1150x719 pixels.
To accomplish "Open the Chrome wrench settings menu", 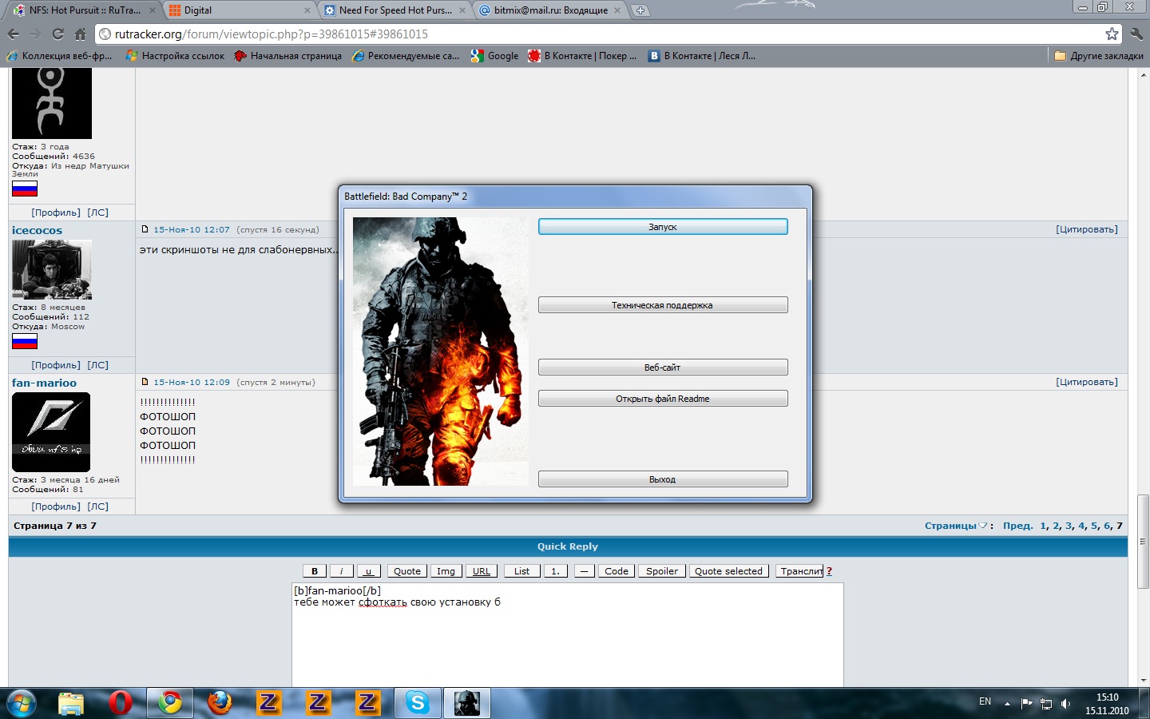I will [1137, 34].
